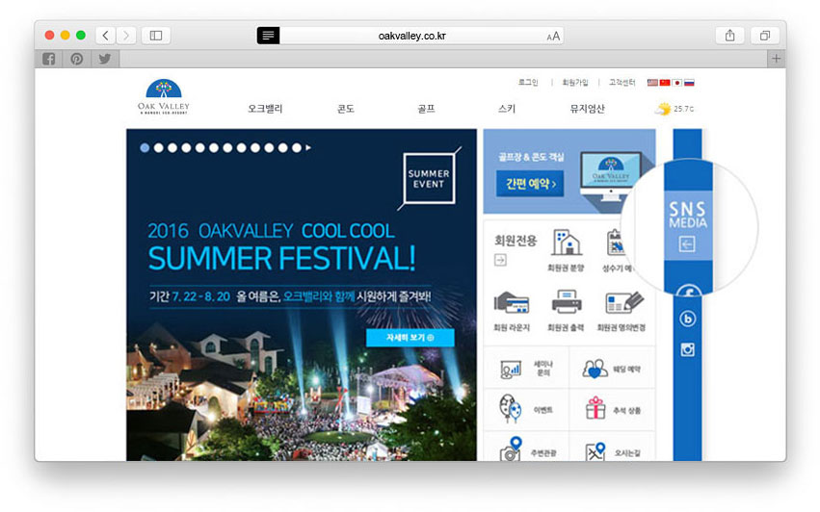Viewport: 820px width, 512px height.
Task: Open the Instagram icon in SNS sidebar
Action: tap(687, 349)
